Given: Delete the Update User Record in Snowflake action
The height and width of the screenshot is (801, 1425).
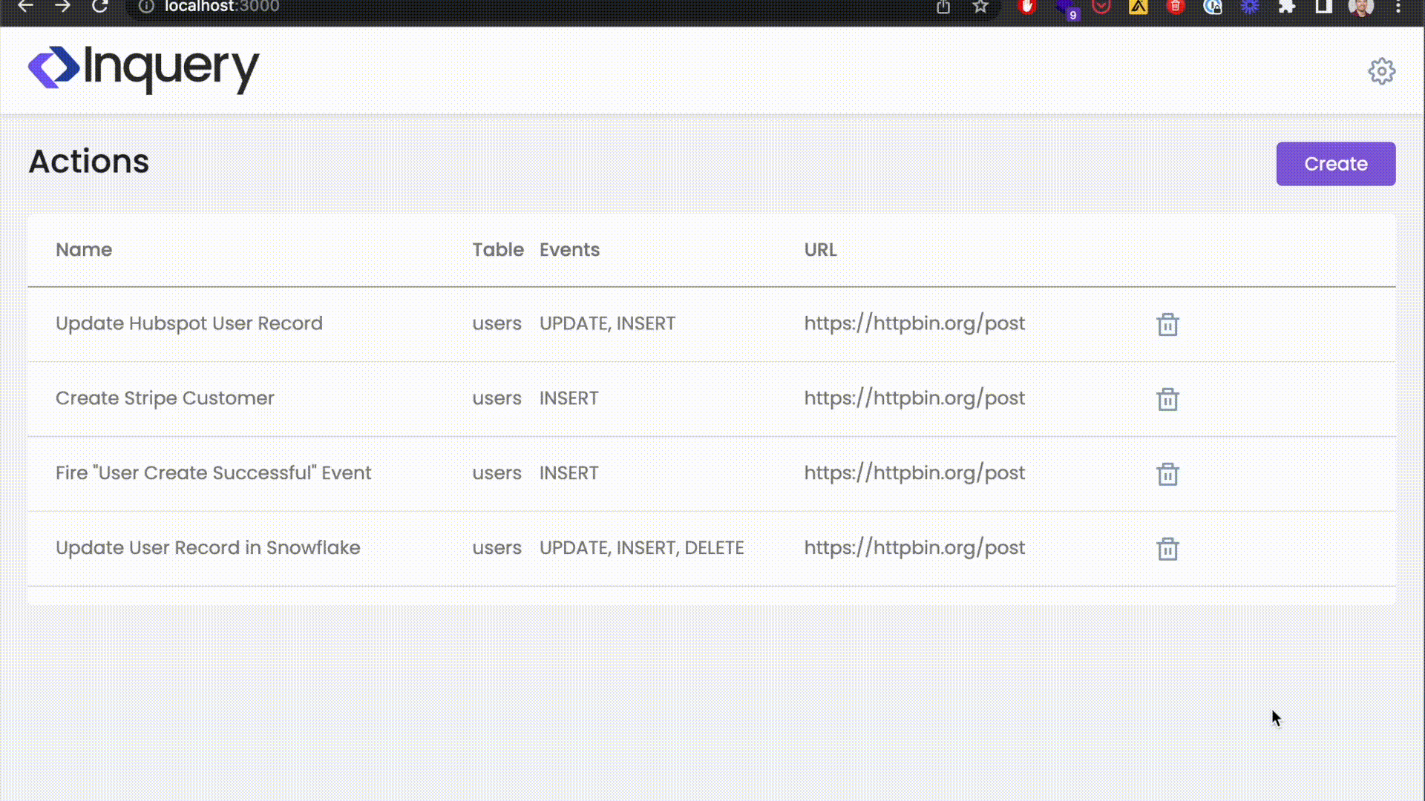Looking at the screenshot, I should tap(1167, 549).
